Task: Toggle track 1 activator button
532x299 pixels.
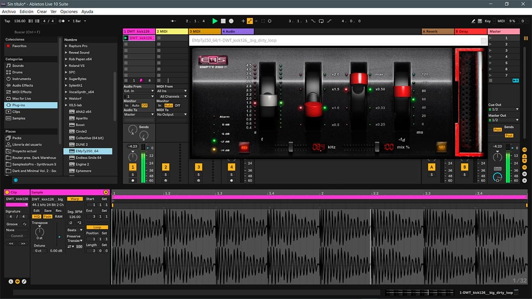Action: (x=133, y=167)
